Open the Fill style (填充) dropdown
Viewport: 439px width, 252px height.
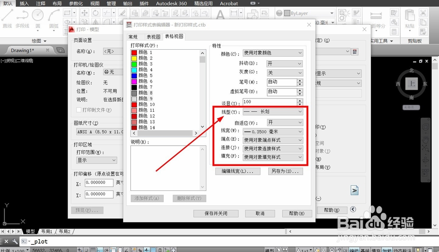[273, 157]
